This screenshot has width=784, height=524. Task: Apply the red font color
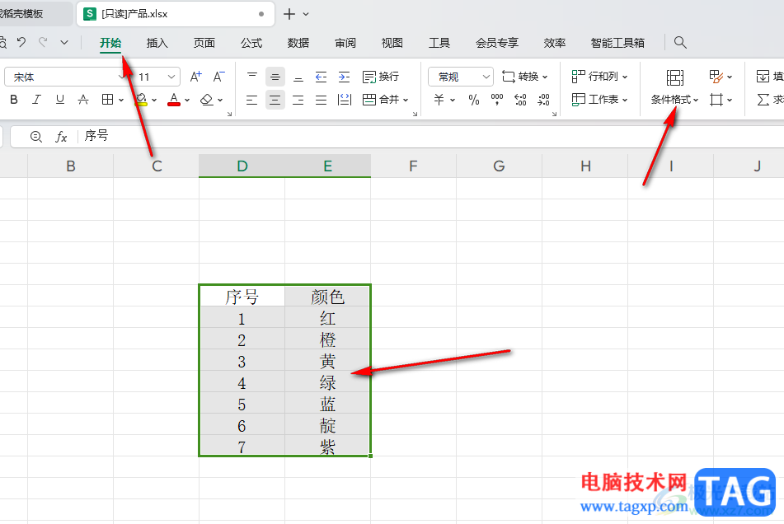click(x=174, y=100)
